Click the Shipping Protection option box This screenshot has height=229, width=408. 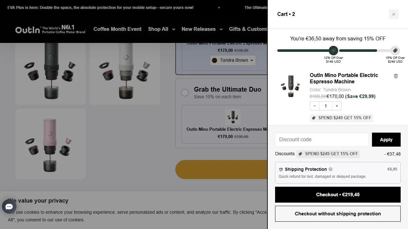pos(338,173)
